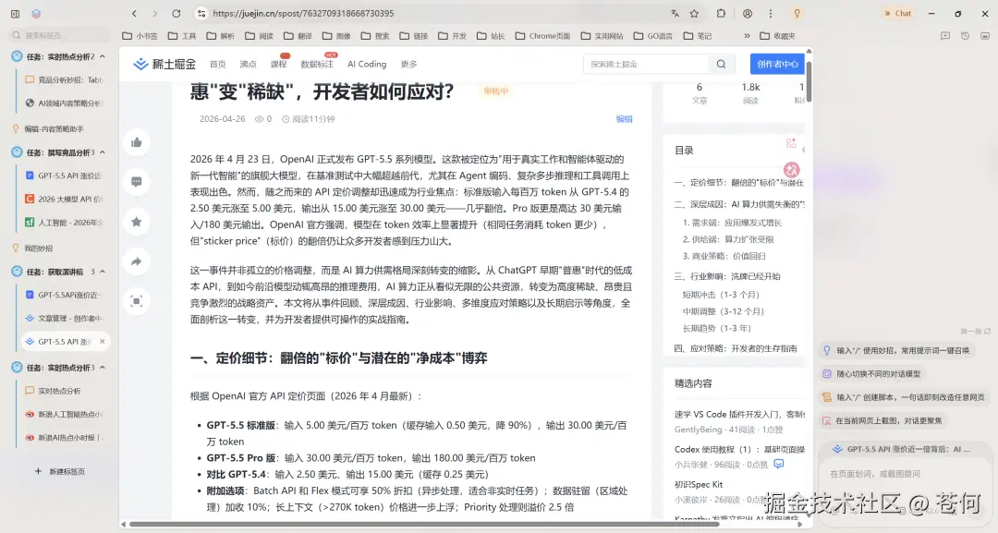
Task: Open the 沸点 nav tab
Action: point(248,65)
